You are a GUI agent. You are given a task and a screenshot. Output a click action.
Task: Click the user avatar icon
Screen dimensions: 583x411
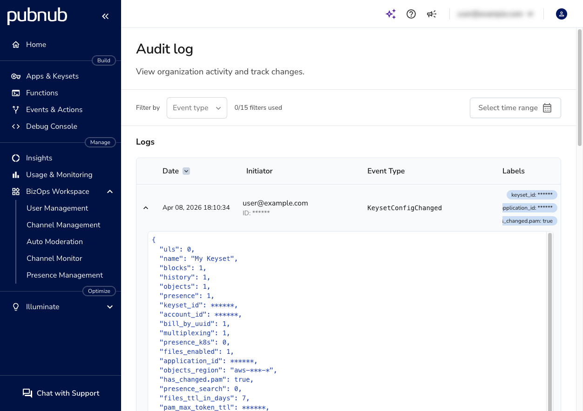(561, 14)
